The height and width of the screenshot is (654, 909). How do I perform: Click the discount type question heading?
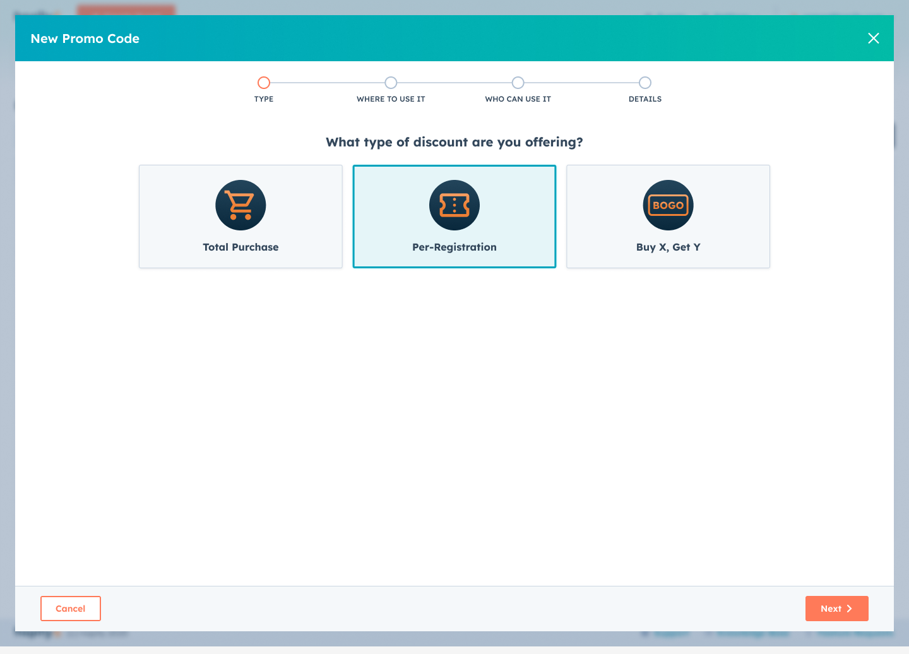pyautogui.click(x=454, y=142)
